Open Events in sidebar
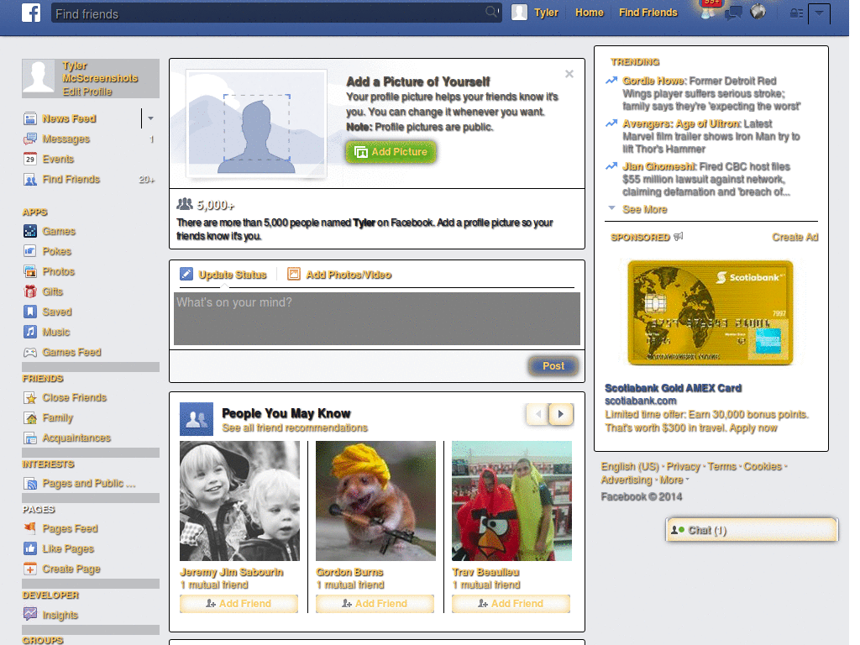860x645 pixels. click(58, 159)
